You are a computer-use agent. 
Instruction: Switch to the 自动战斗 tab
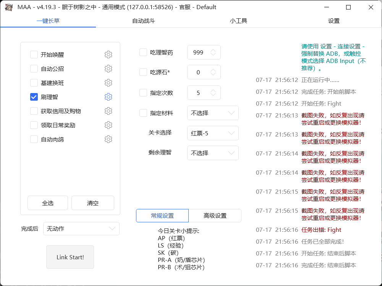click(x=142, y=21)
